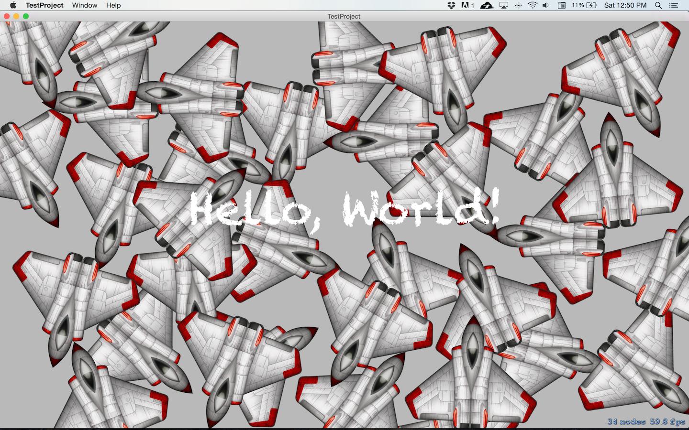The width and height of the screenshot is (689, 430).
Task: Open the Wi-Fi status menu
Action: (533, 5)
